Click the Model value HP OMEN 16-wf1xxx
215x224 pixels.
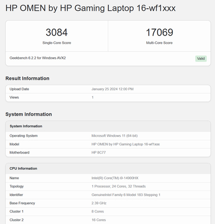click(x=126, y=144)
